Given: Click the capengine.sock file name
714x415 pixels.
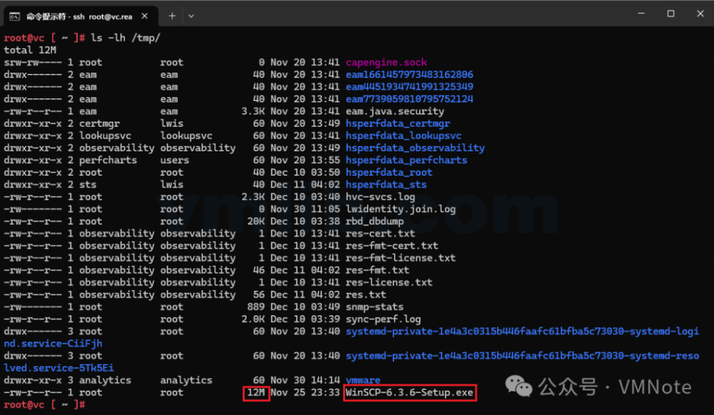Looking at the screenshot, I should 386,62.
